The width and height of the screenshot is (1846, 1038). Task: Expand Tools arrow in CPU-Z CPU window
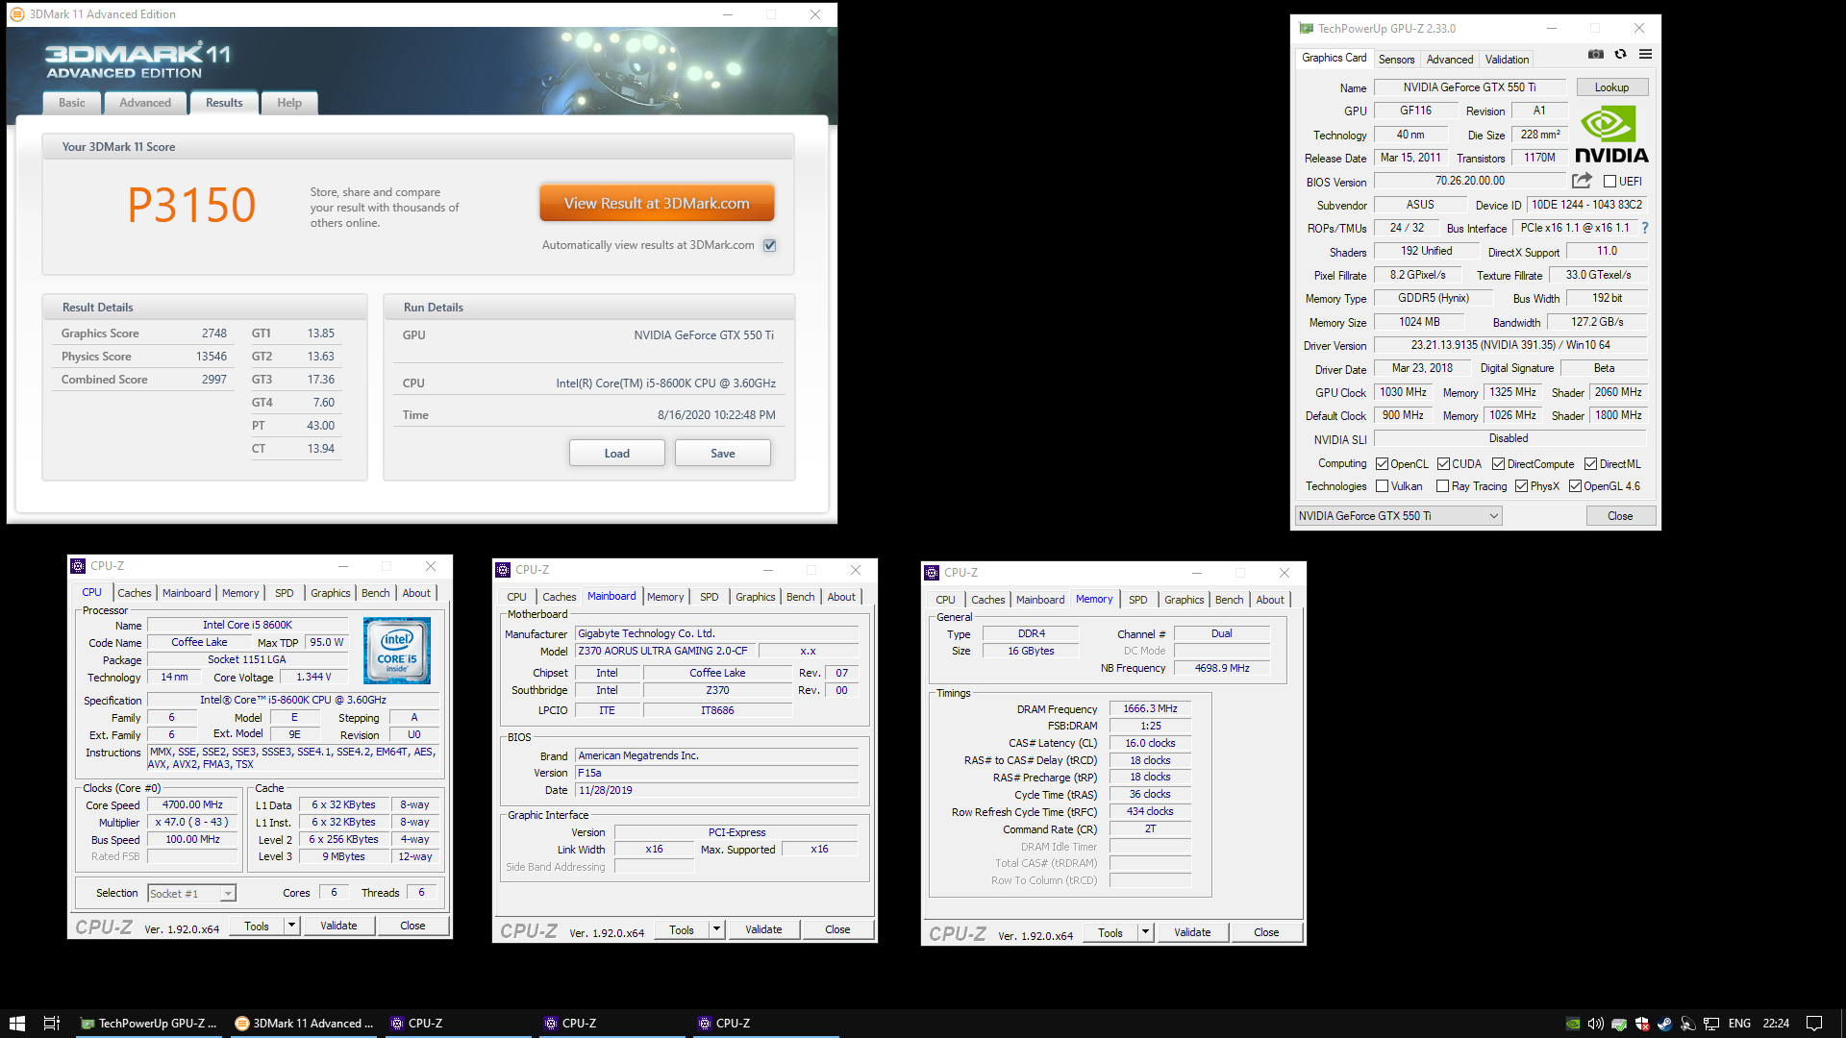[291, 926]
